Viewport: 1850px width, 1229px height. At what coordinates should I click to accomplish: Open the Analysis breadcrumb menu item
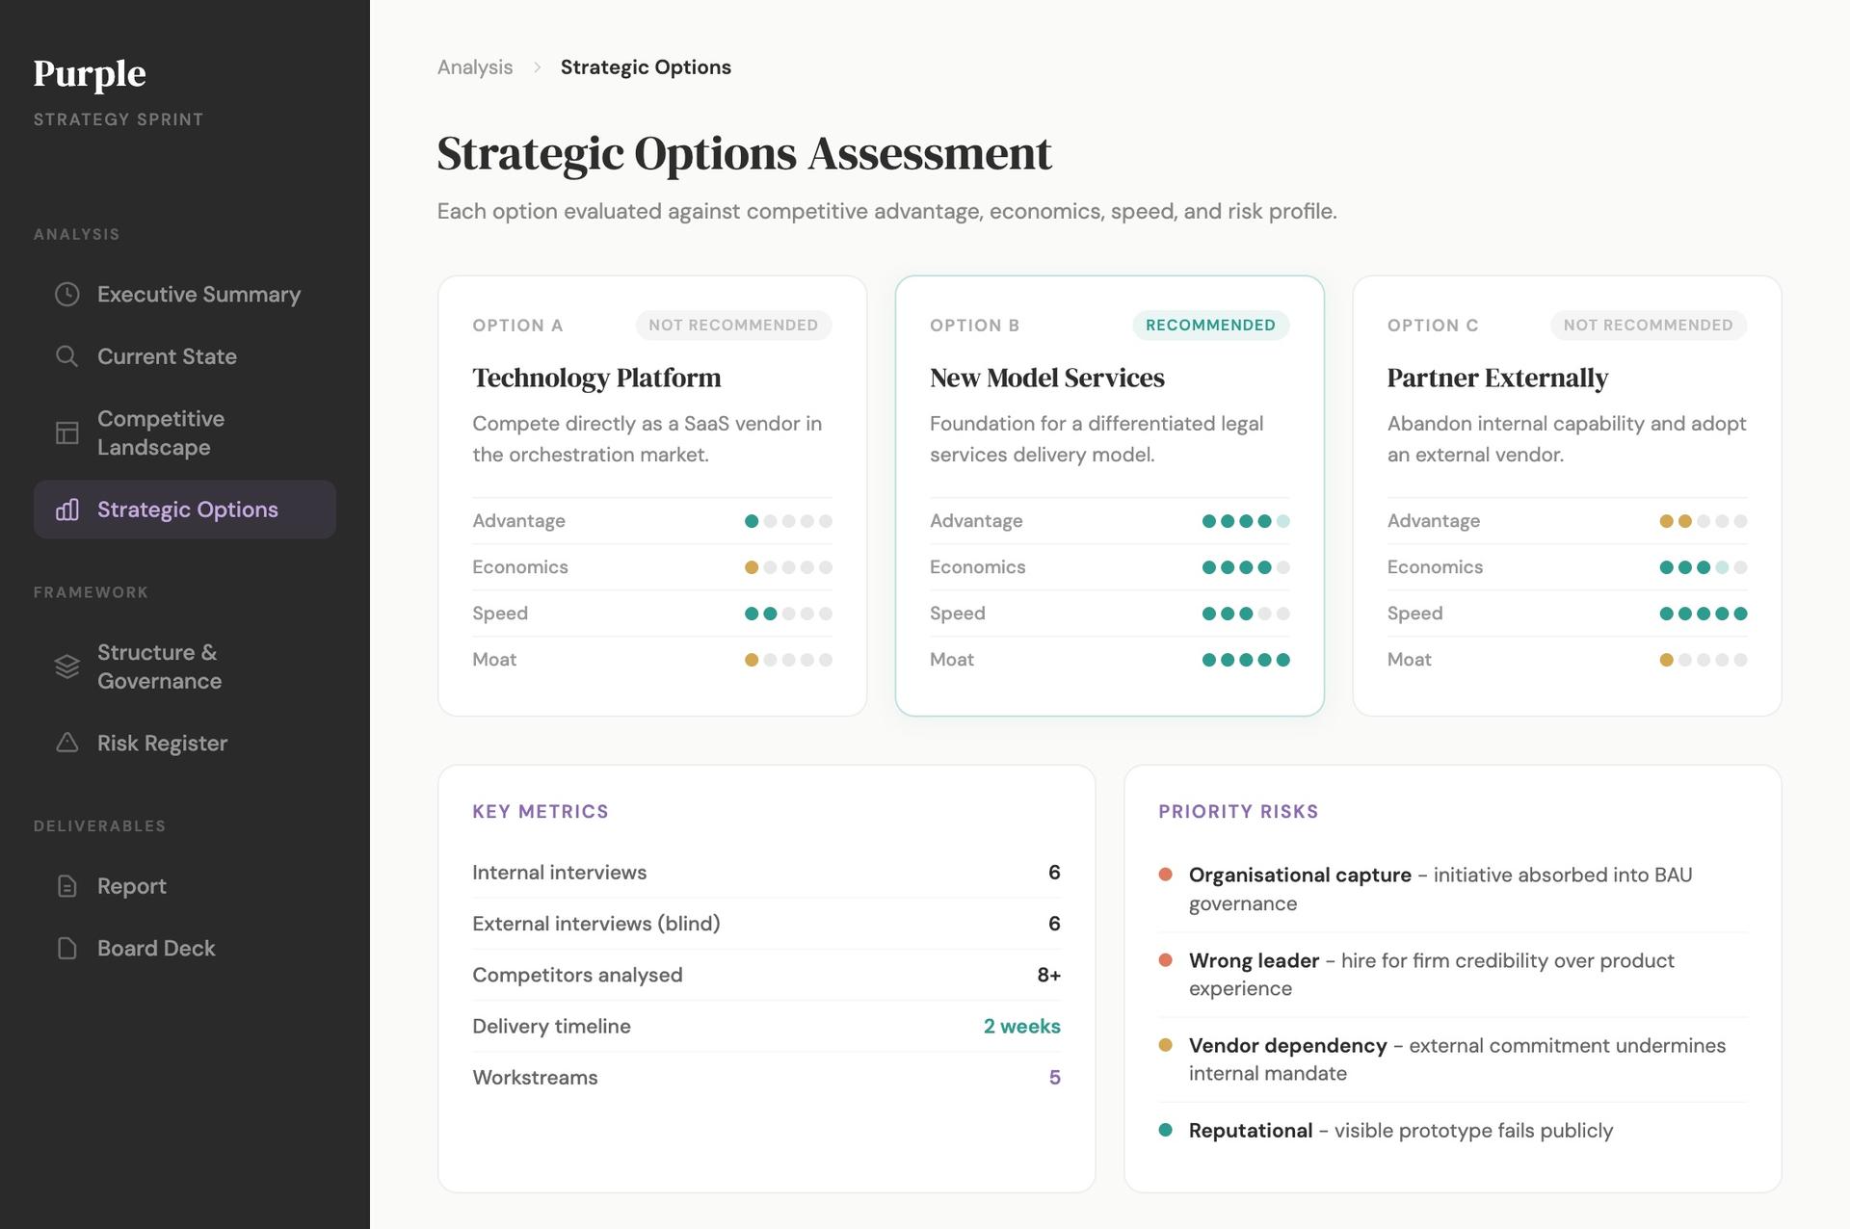pos(474,66)
